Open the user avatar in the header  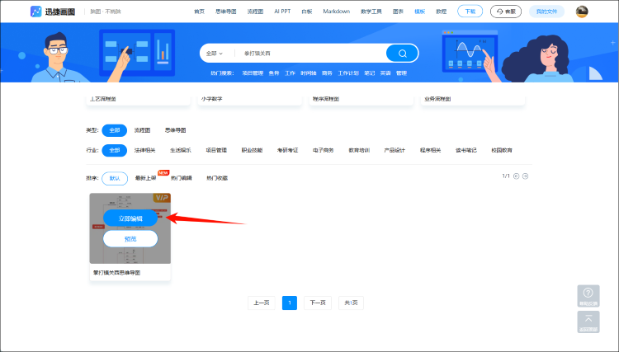coord(582,12)
